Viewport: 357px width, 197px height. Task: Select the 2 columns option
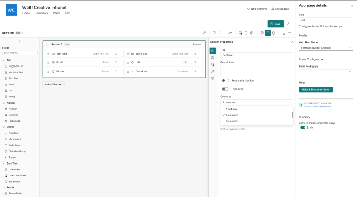point(257,115)
